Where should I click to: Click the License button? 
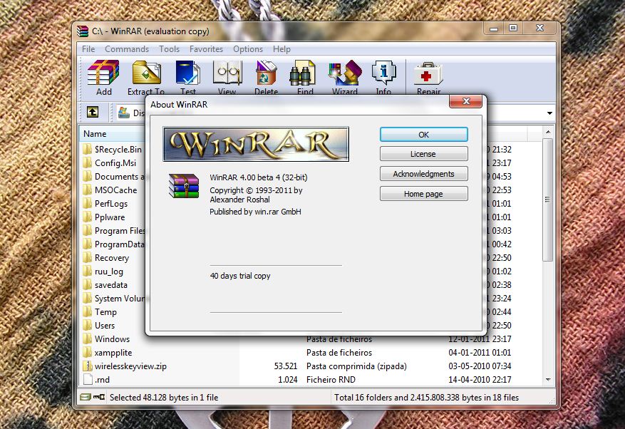click(424, 154)
